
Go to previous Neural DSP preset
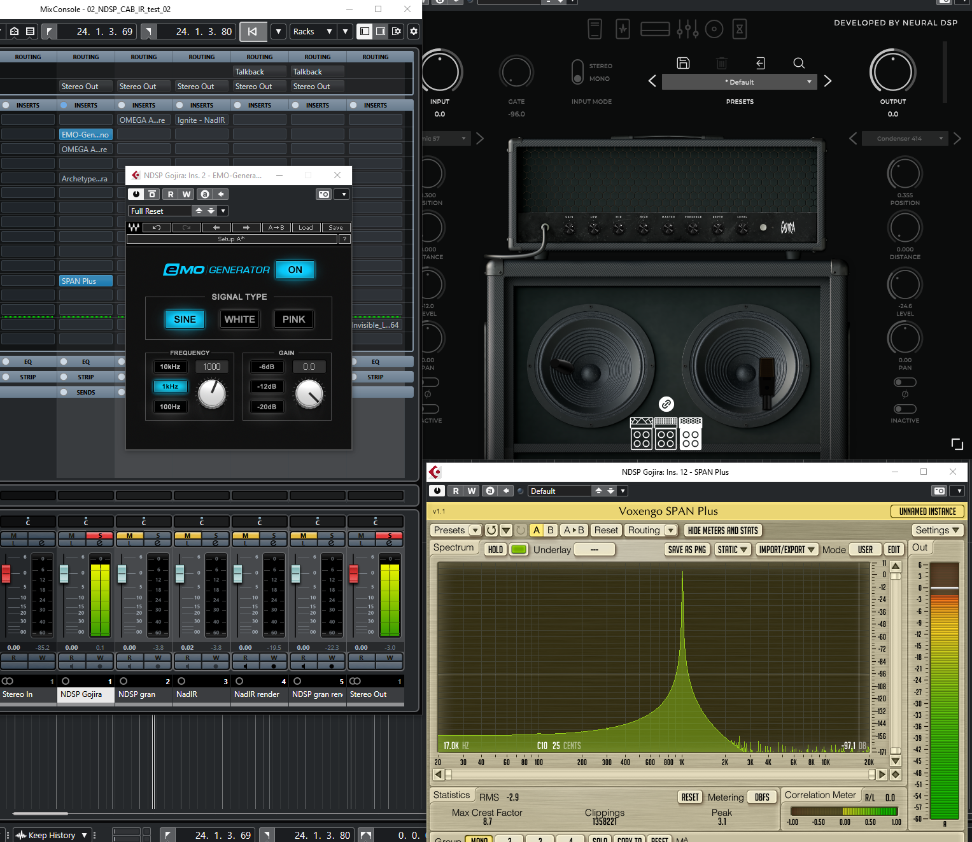(652, 81)
